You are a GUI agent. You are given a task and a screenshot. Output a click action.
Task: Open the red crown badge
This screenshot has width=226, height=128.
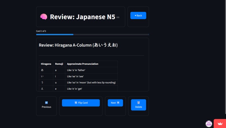[x=220, y=123]
